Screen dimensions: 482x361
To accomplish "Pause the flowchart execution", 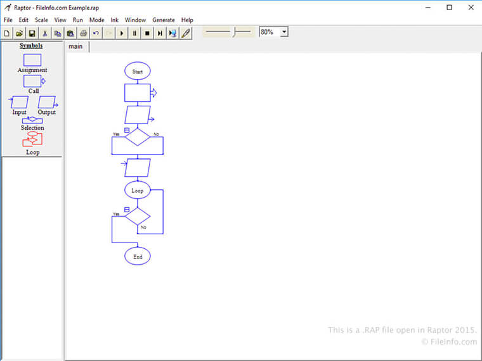I will pos(134,33).
